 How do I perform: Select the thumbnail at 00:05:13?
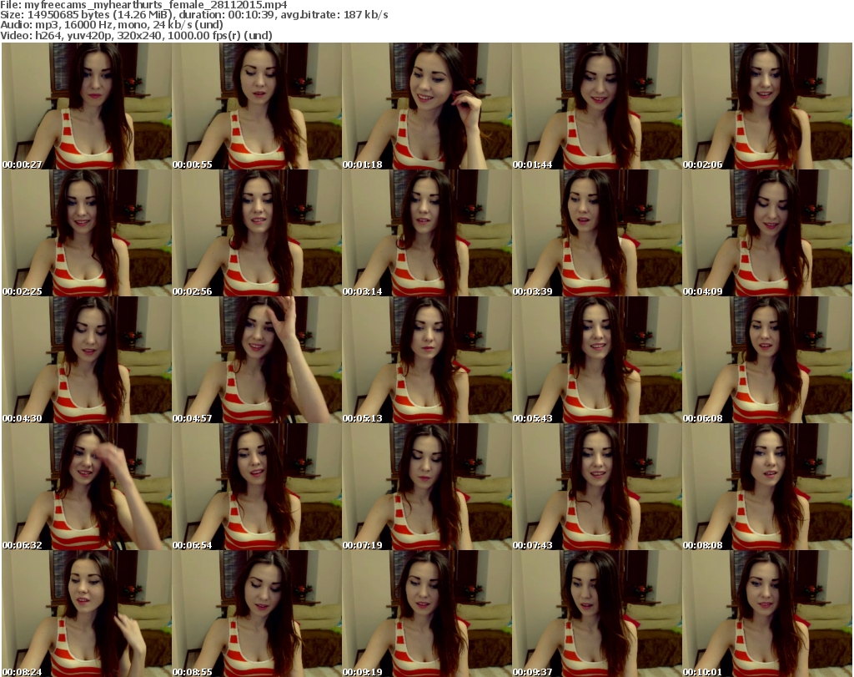427,361
